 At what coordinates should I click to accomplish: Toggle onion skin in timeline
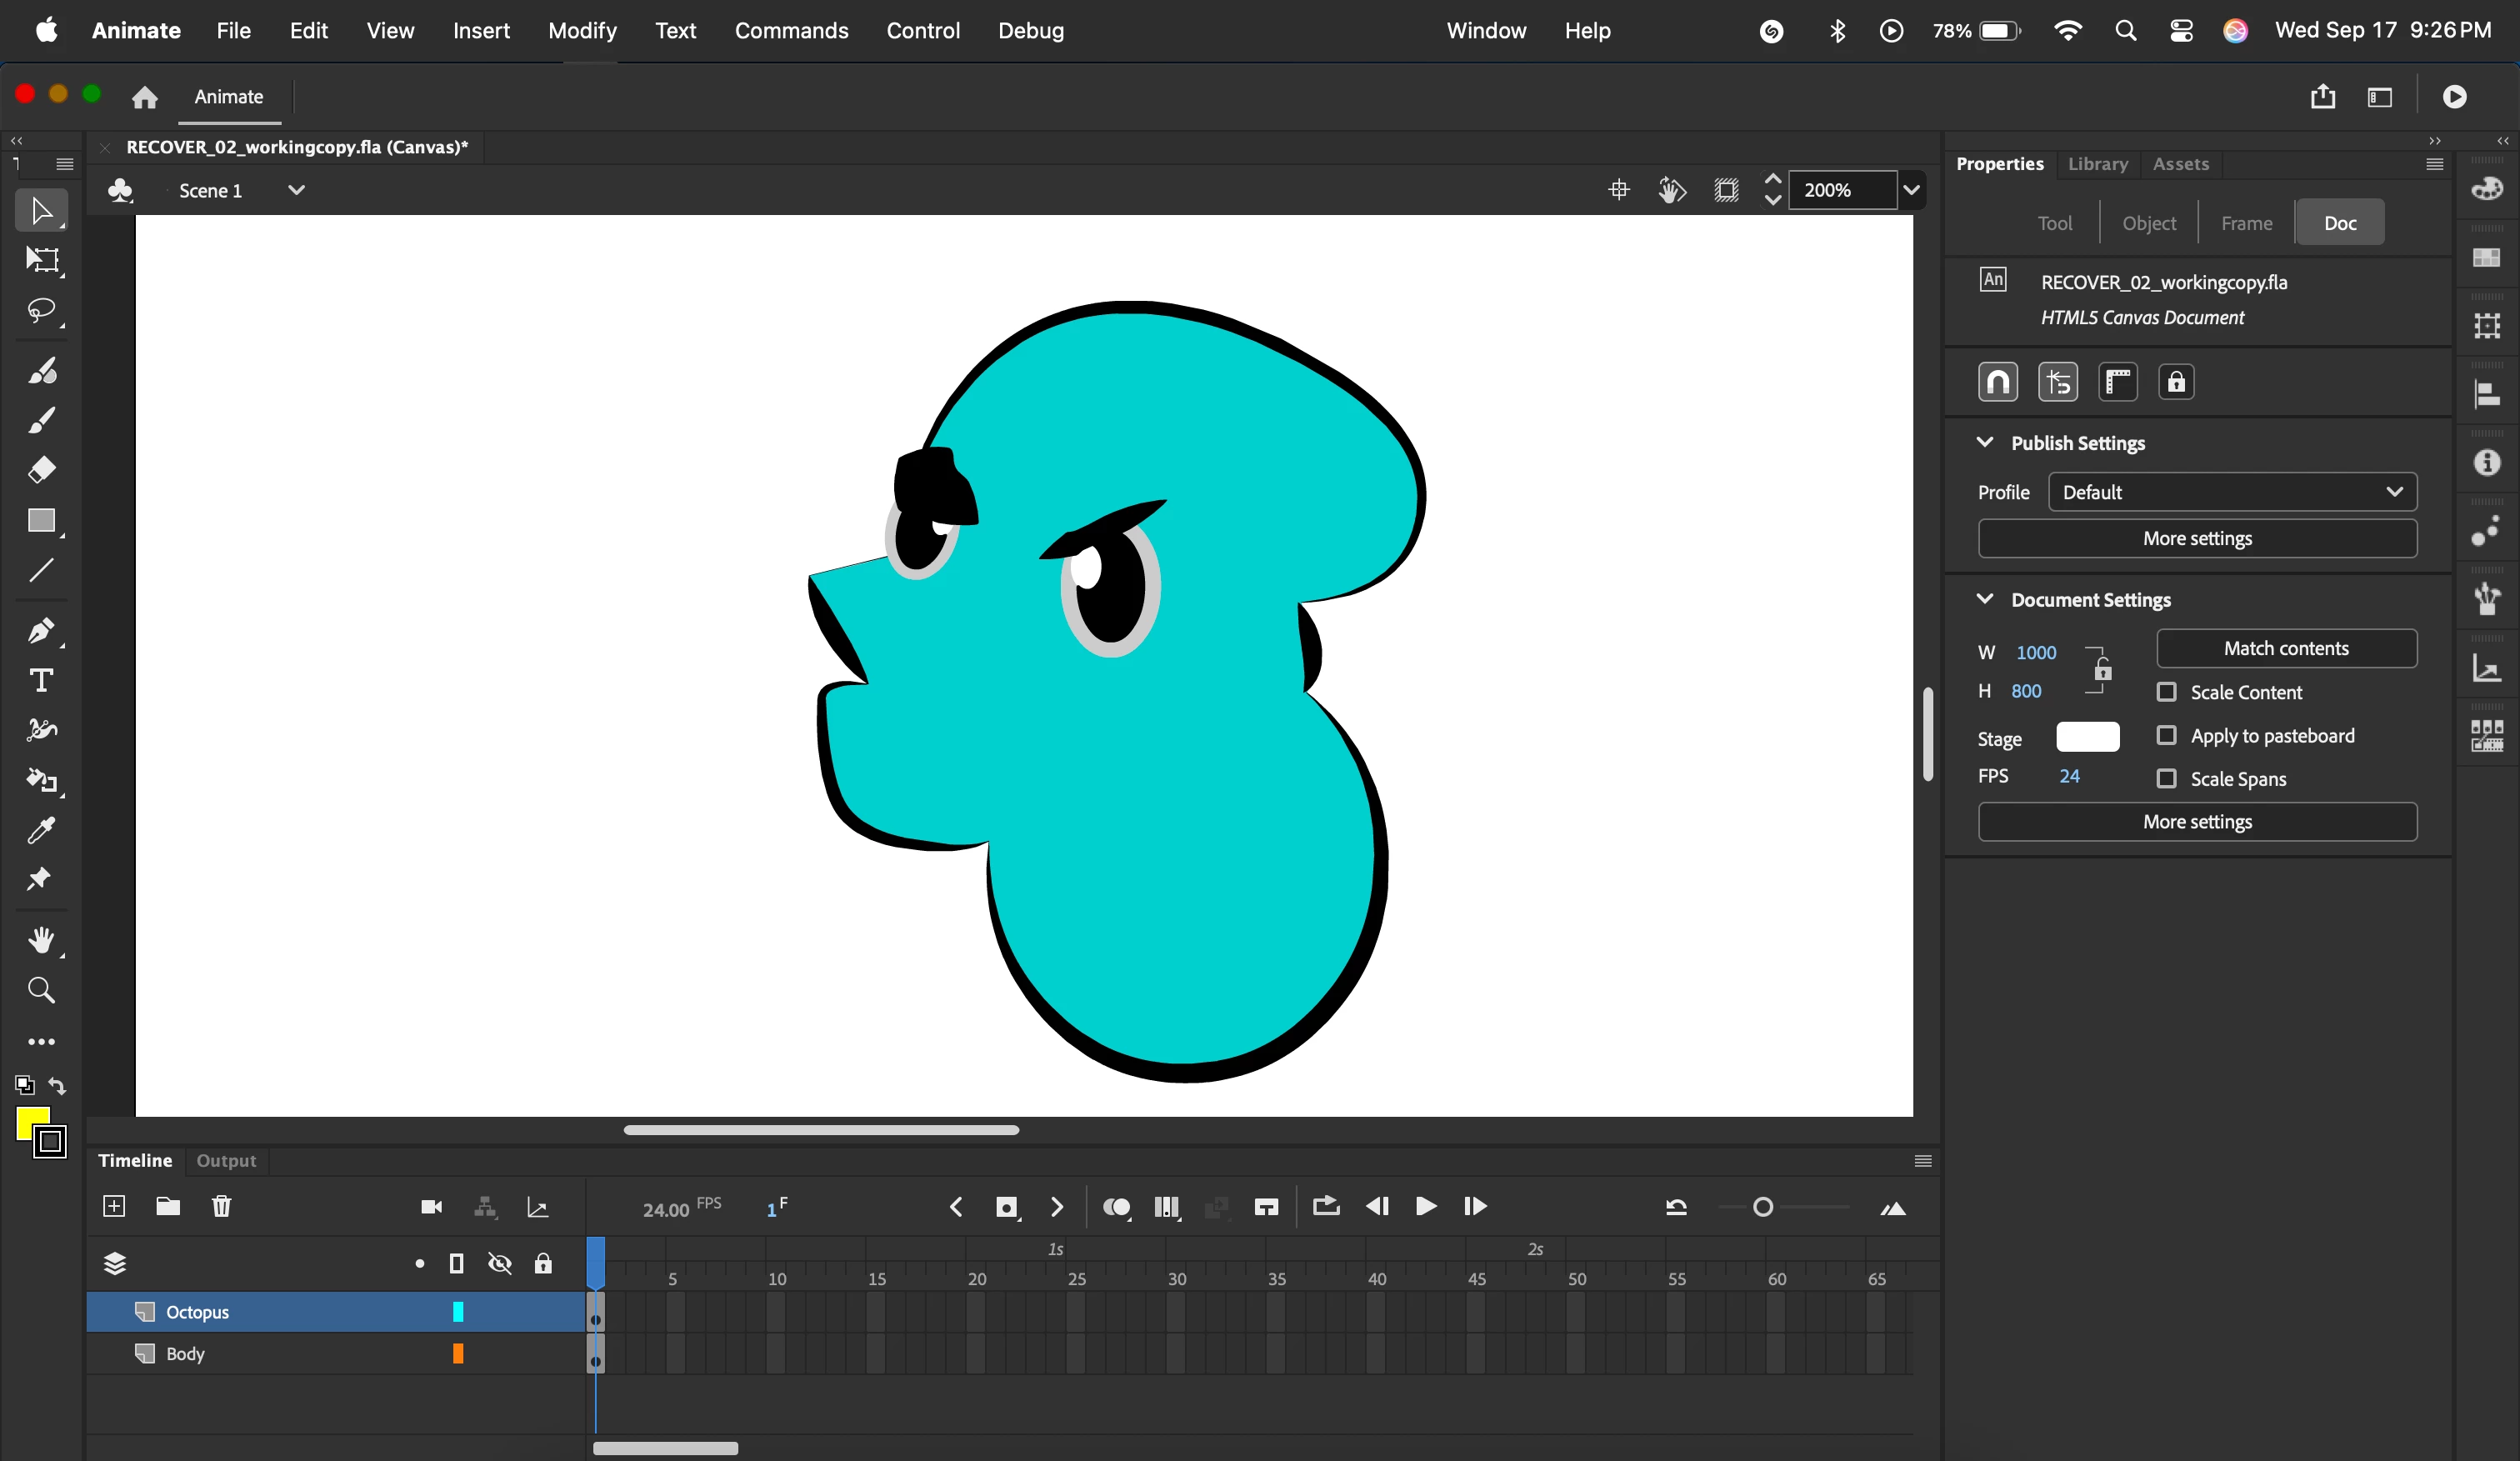(1116, 1207)
